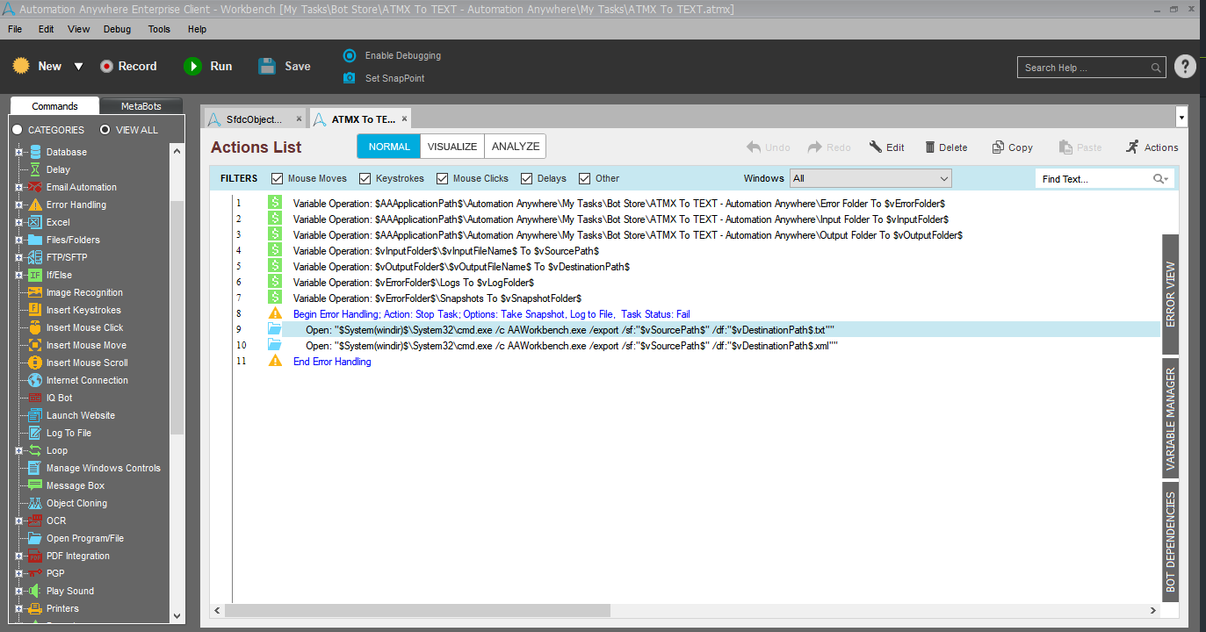Image resolution: width=1206 pixels, height=632 pixels.
Task: Expand the Loop command node
Action: point(18,450)
